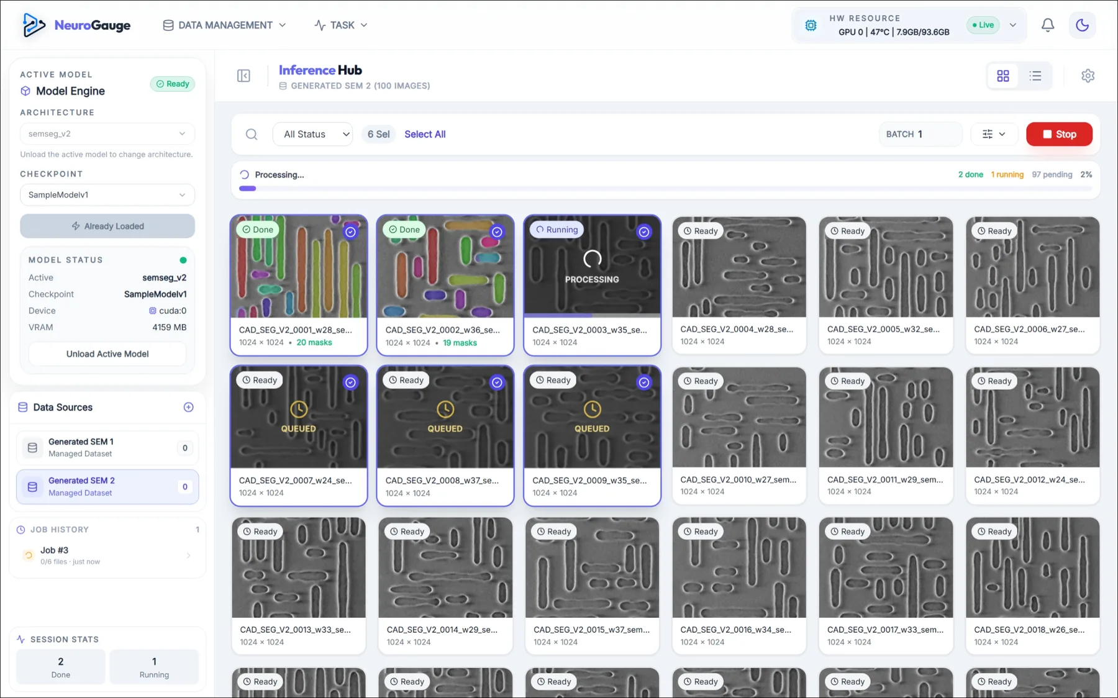Image resolution: width=1118 pixels, height=698 pixels.
Task: Switch to list view
Action: pos(1035,76)
